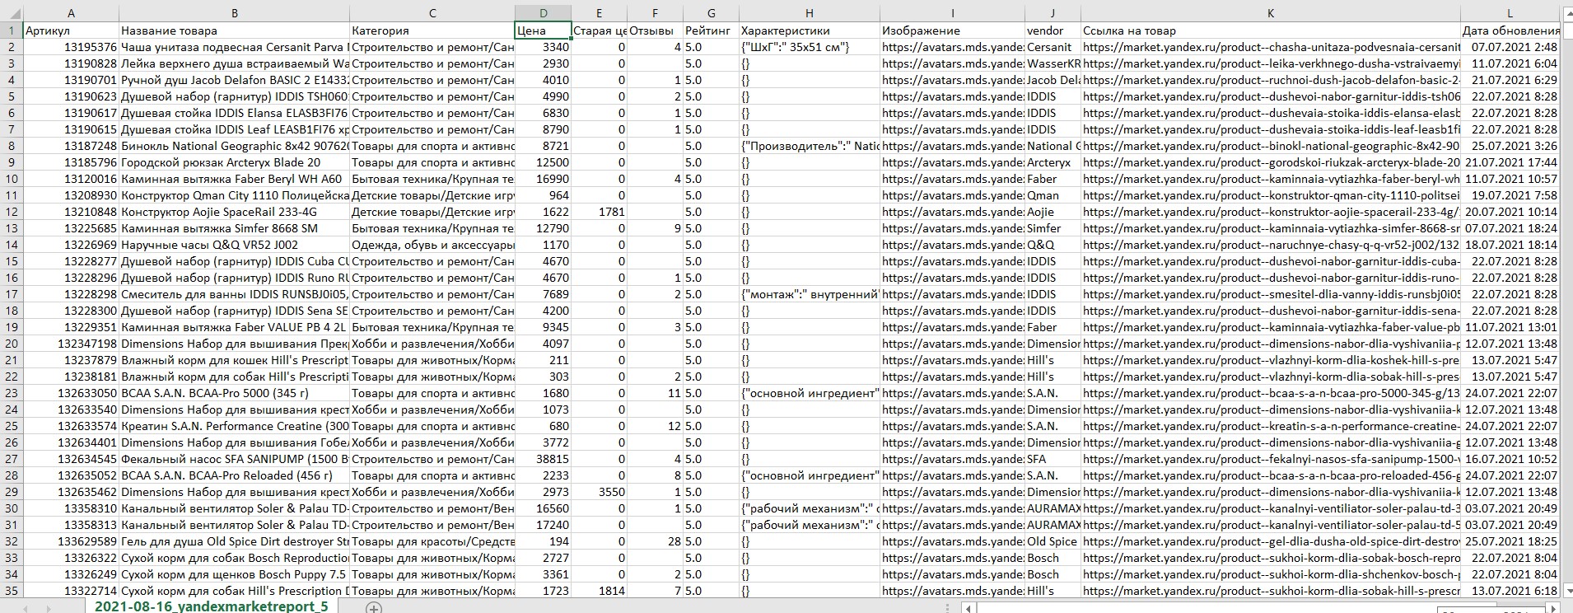Select row 17 header

(12, 294)
